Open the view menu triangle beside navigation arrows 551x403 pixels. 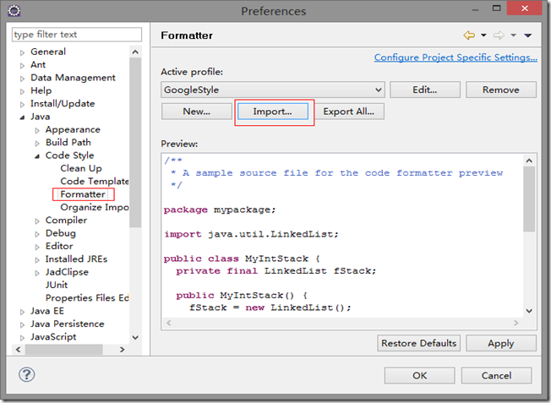point(527,35)
